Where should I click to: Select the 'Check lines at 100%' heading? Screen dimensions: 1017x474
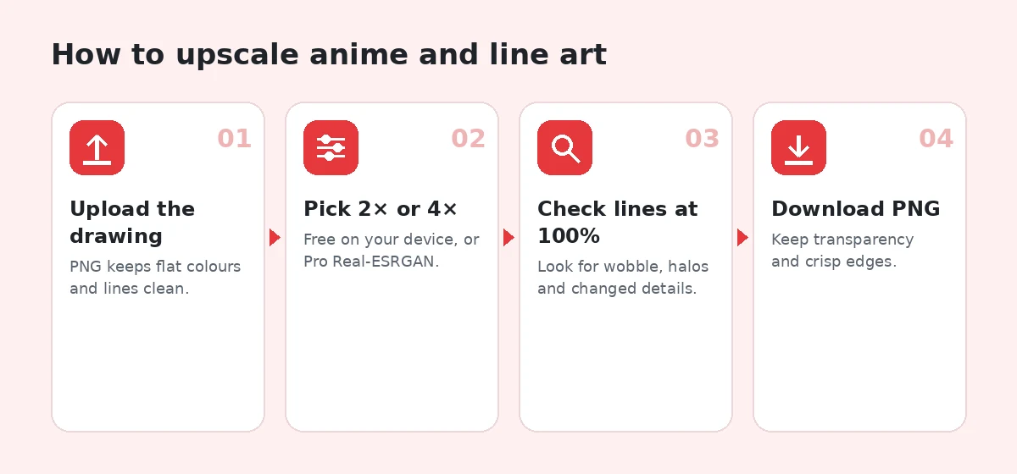point(618,222)
